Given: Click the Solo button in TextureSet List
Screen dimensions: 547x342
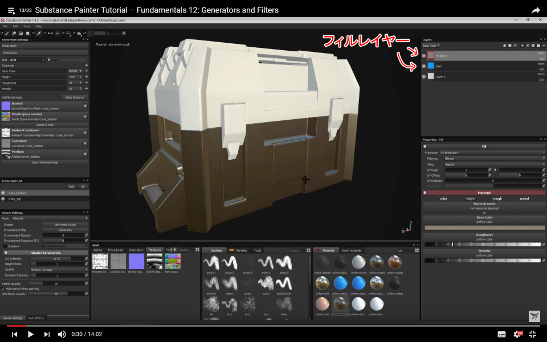Looking at the screenshot, I should (x=71, y=187).
